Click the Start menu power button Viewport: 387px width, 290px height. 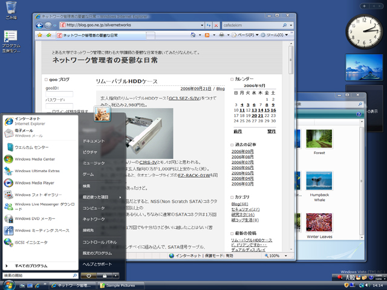coord(89,275)
